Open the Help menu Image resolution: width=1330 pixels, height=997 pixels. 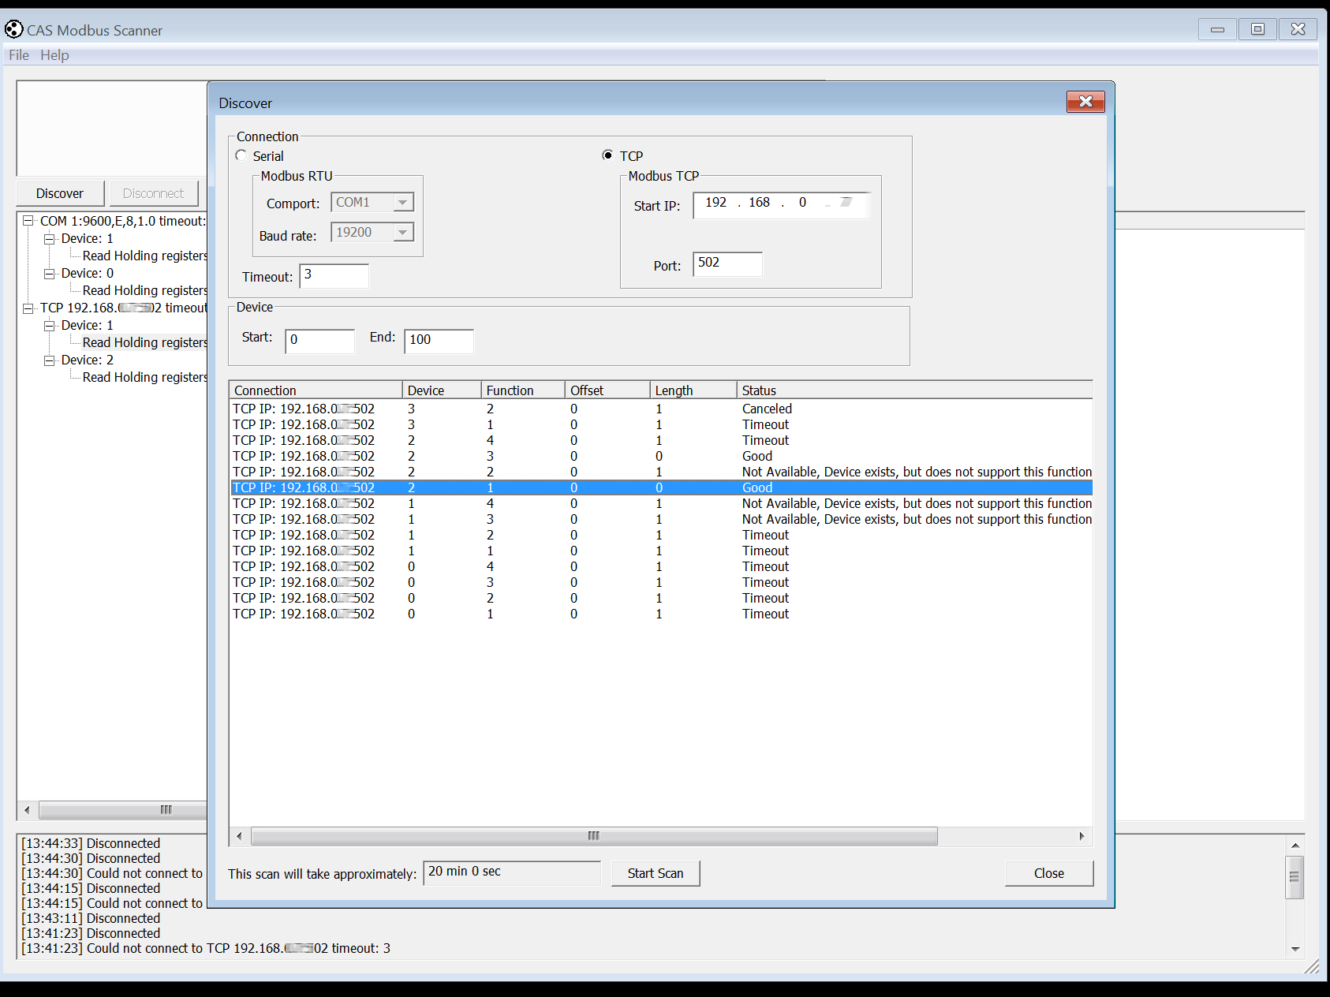point(54,55)
